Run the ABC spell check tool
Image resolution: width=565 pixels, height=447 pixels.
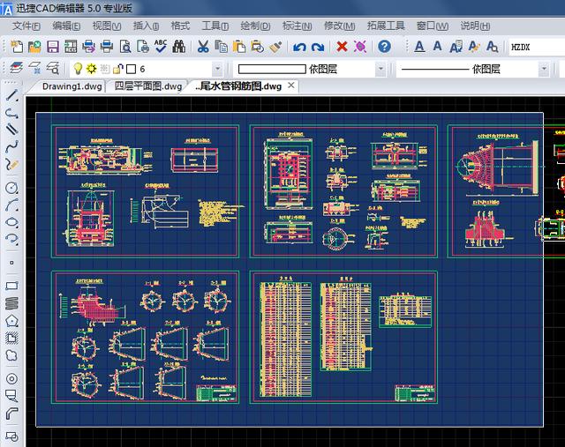point(161,46)
